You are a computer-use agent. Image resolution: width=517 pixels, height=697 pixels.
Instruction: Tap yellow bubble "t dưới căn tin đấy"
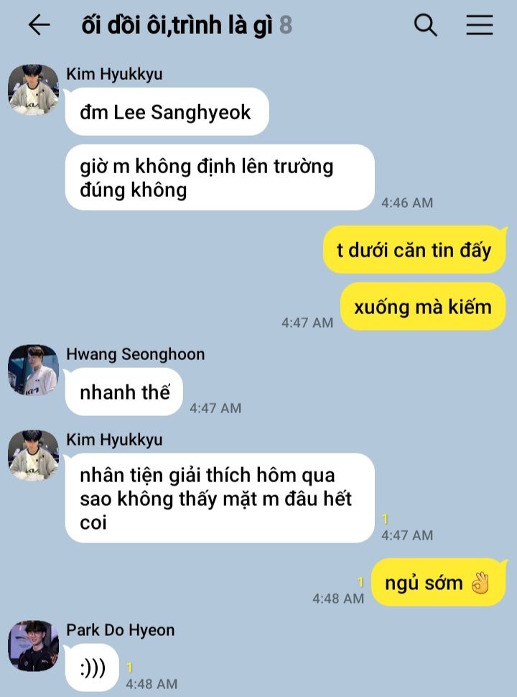click(414, 249)
